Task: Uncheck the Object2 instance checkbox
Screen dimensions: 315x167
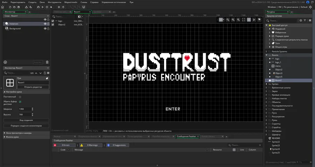Action: 53,24
